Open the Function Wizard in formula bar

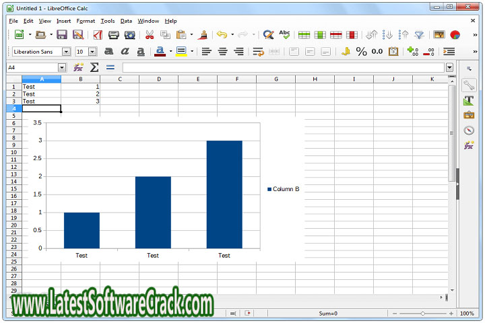[x=79, y=67]
